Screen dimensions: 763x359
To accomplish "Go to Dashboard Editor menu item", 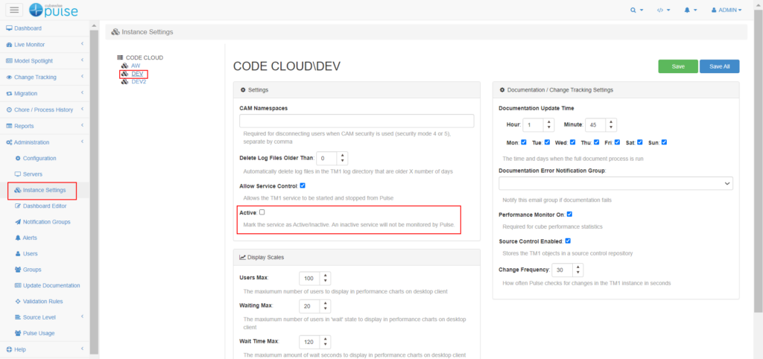I will [45, 206].
